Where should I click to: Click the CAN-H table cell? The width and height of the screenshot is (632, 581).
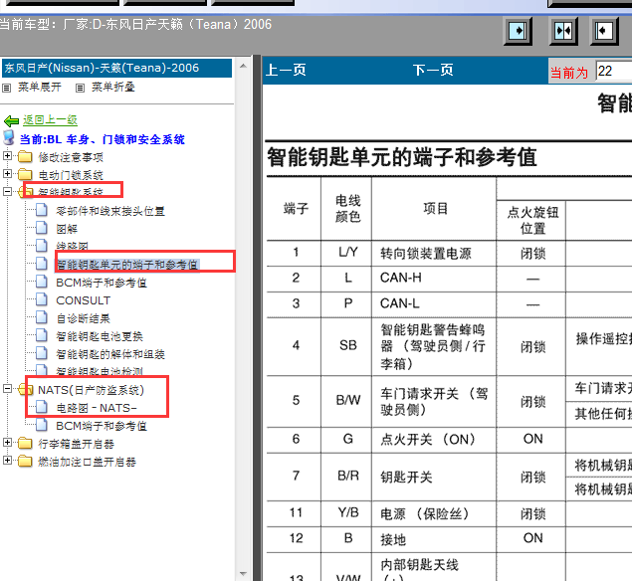(434, 279)
